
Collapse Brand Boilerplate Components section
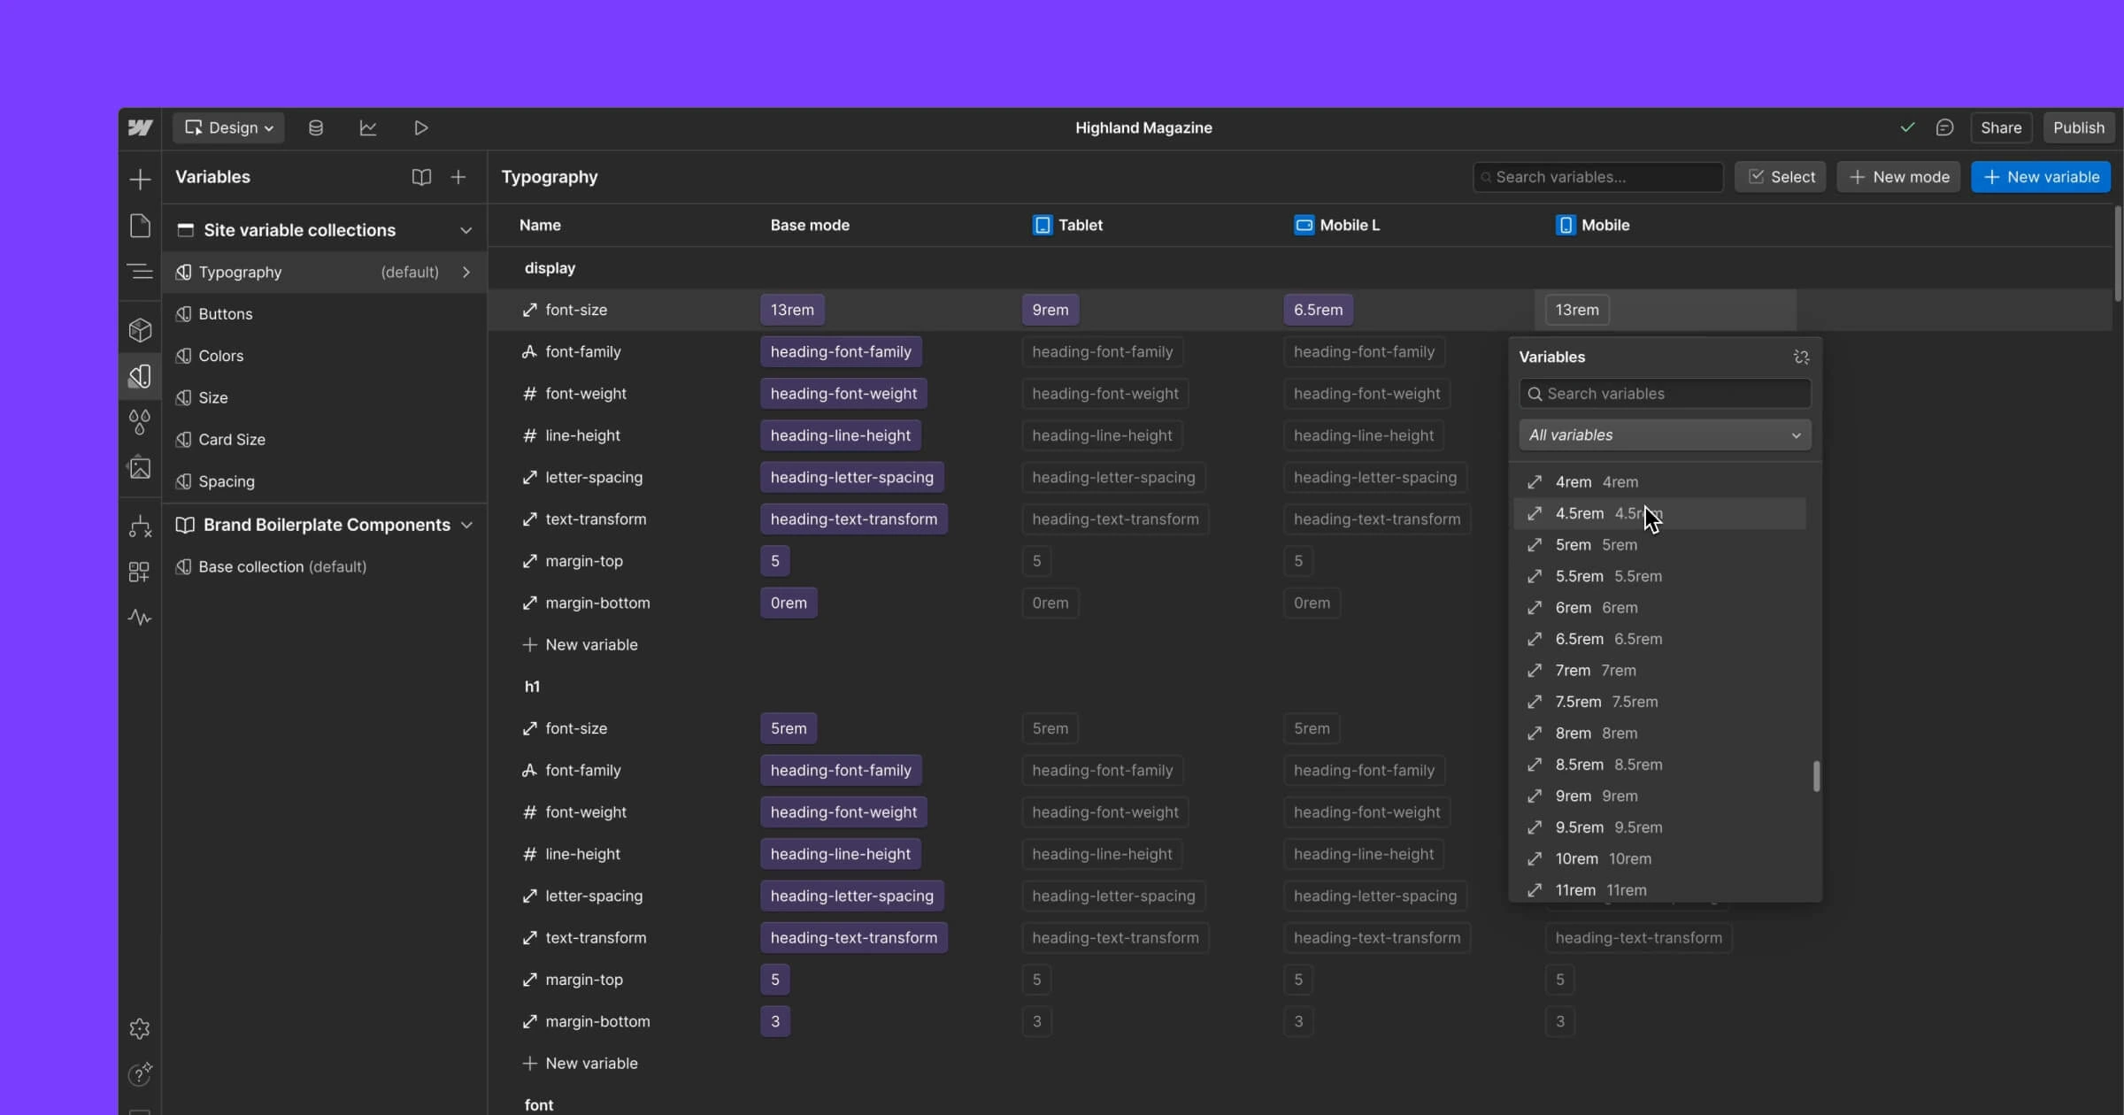466,525
